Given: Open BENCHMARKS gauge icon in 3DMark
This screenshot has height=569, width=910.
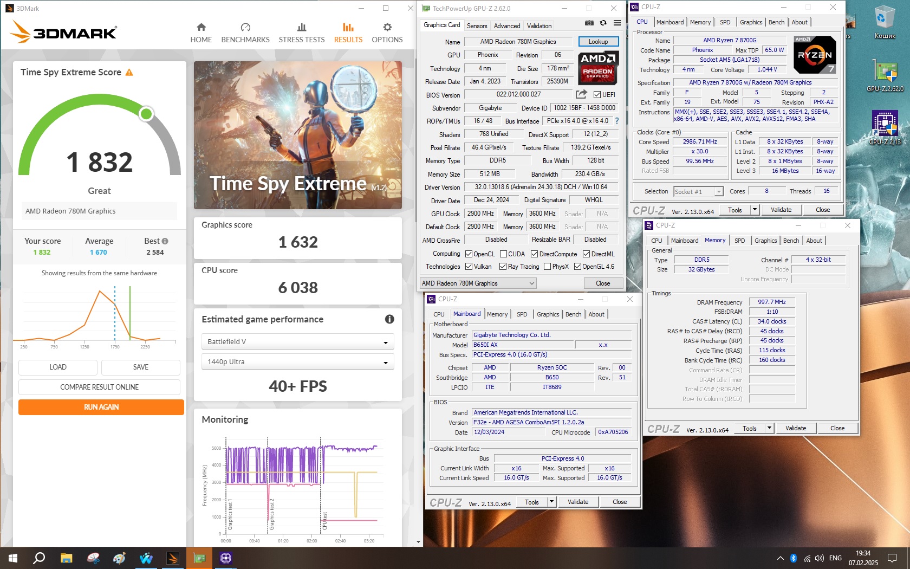Looking at the screenshot, I should 245,27.
